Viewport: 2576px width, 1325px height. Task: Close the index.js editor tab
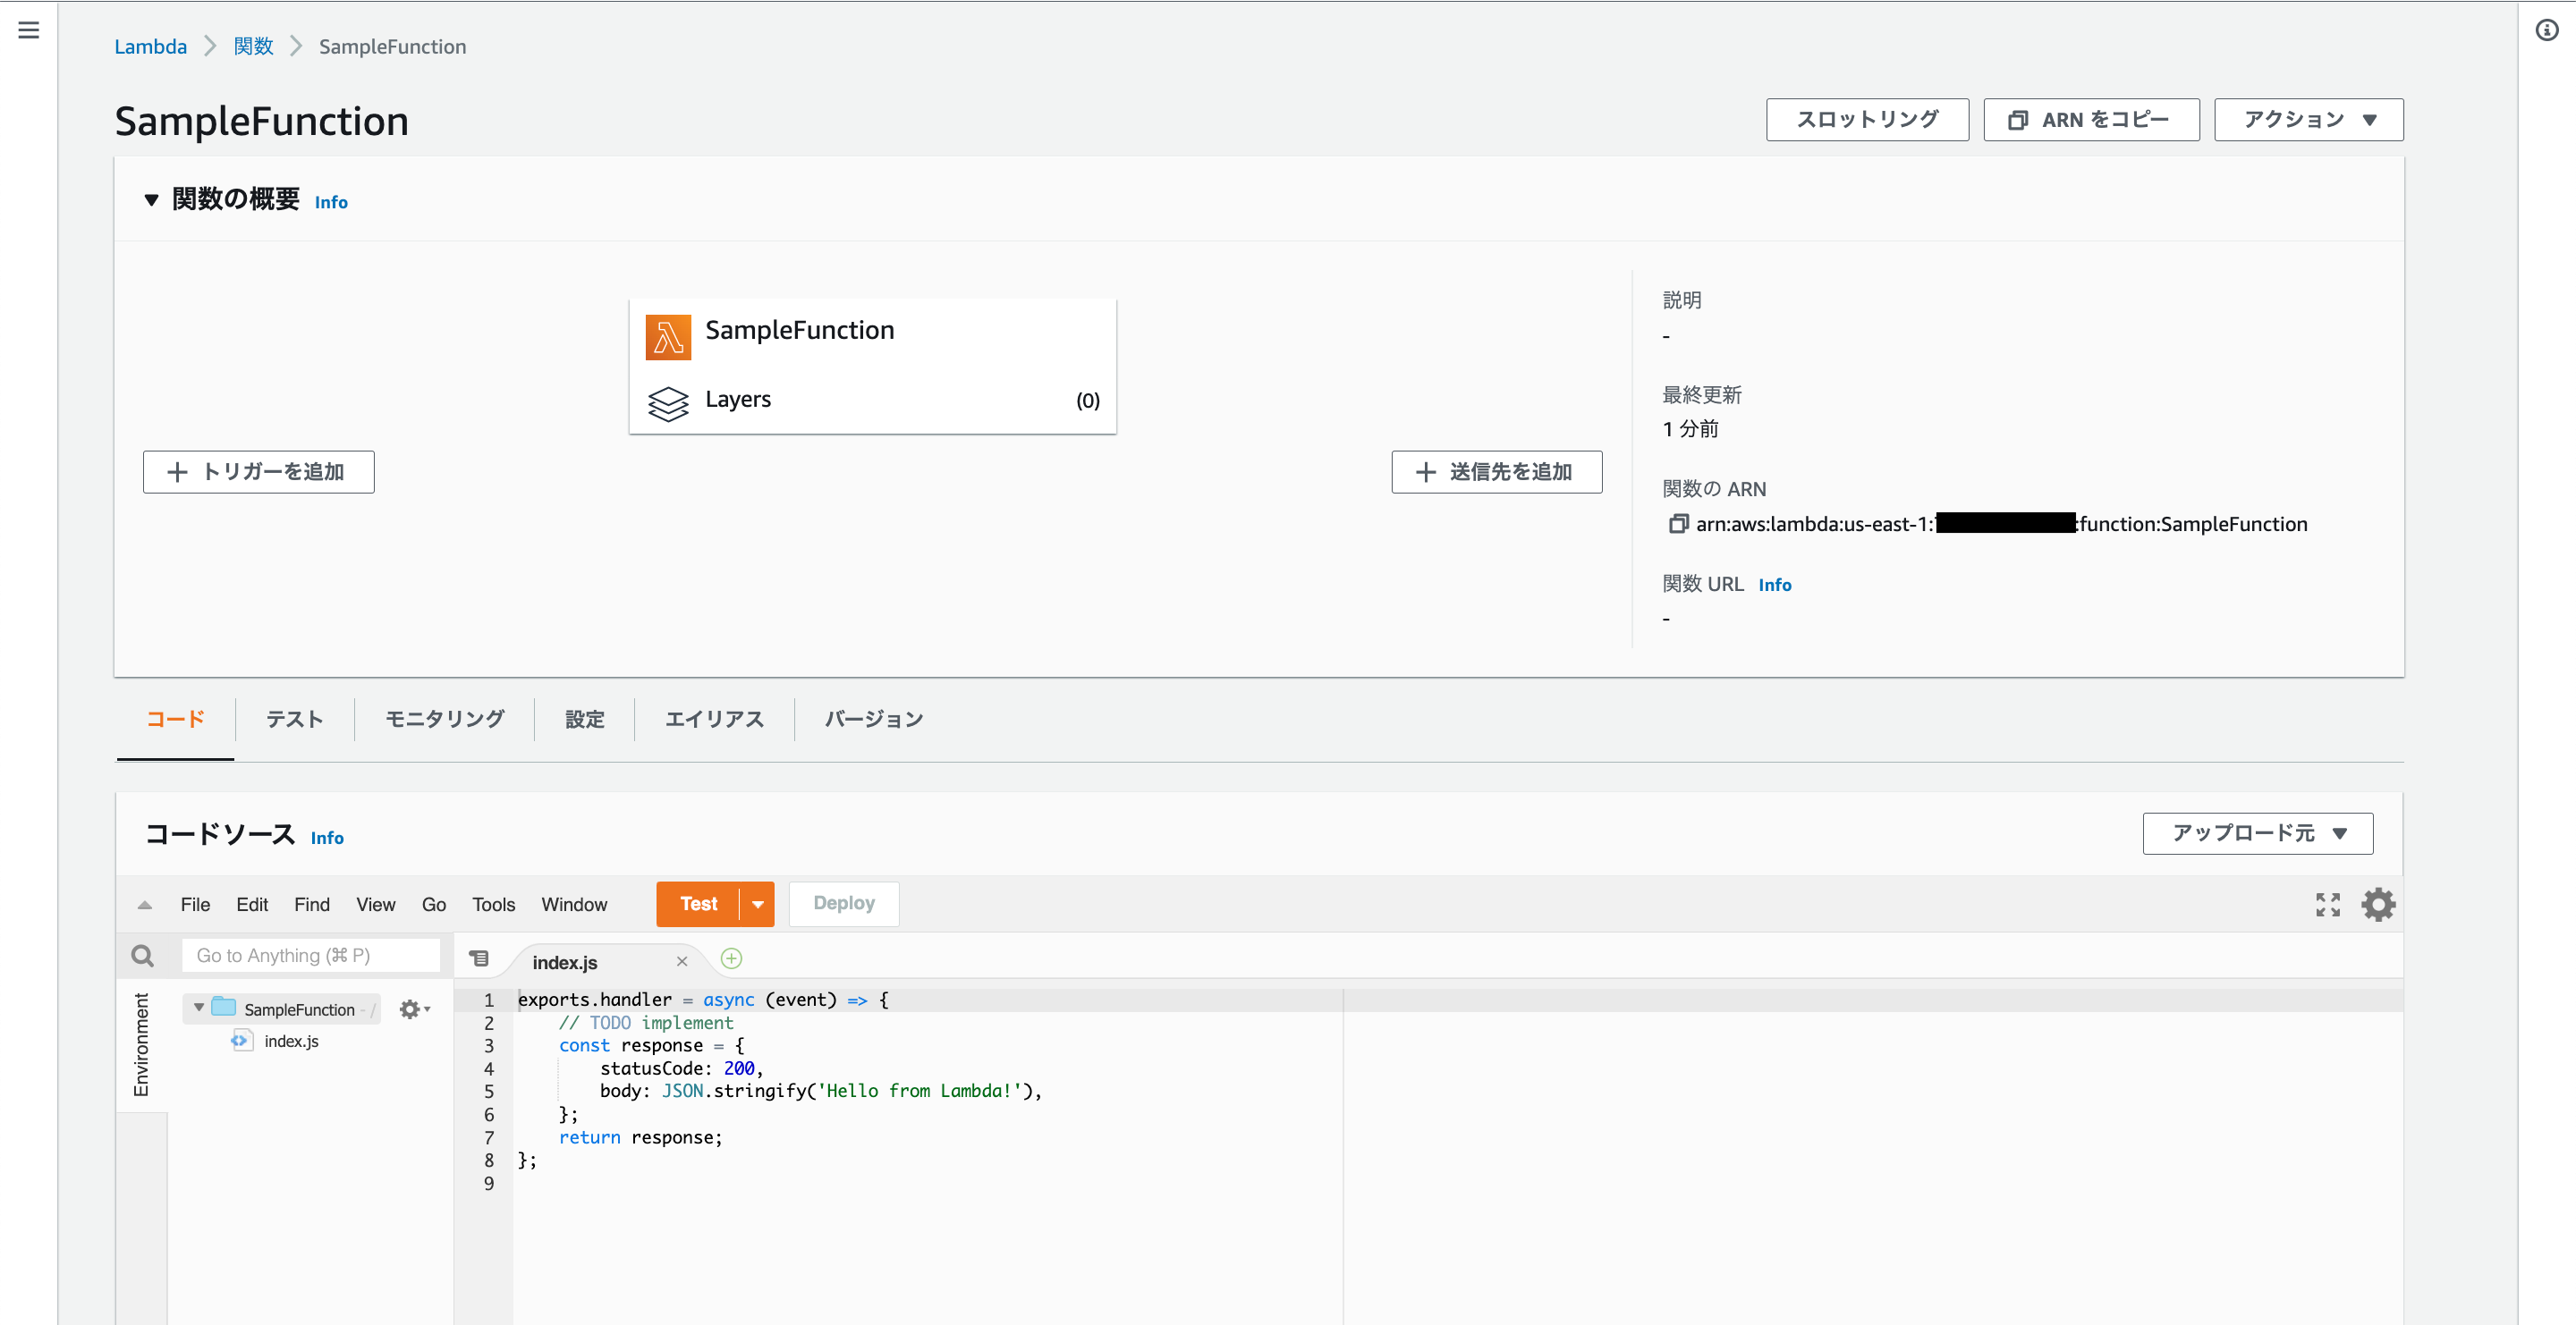pos(682,961)
